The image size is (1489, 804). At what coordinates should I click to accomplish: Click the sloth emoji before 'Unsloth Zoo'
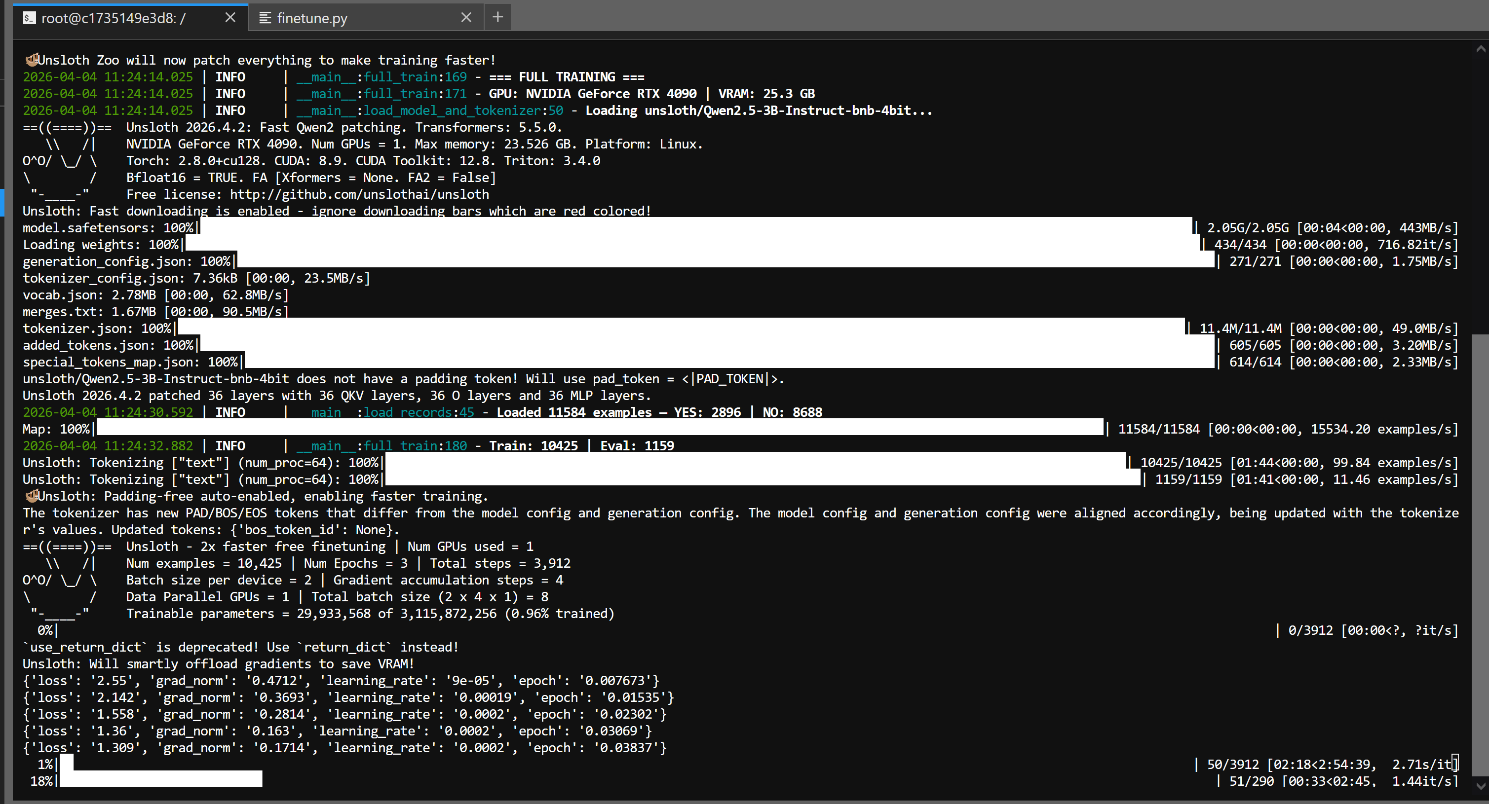click(31, 60)
